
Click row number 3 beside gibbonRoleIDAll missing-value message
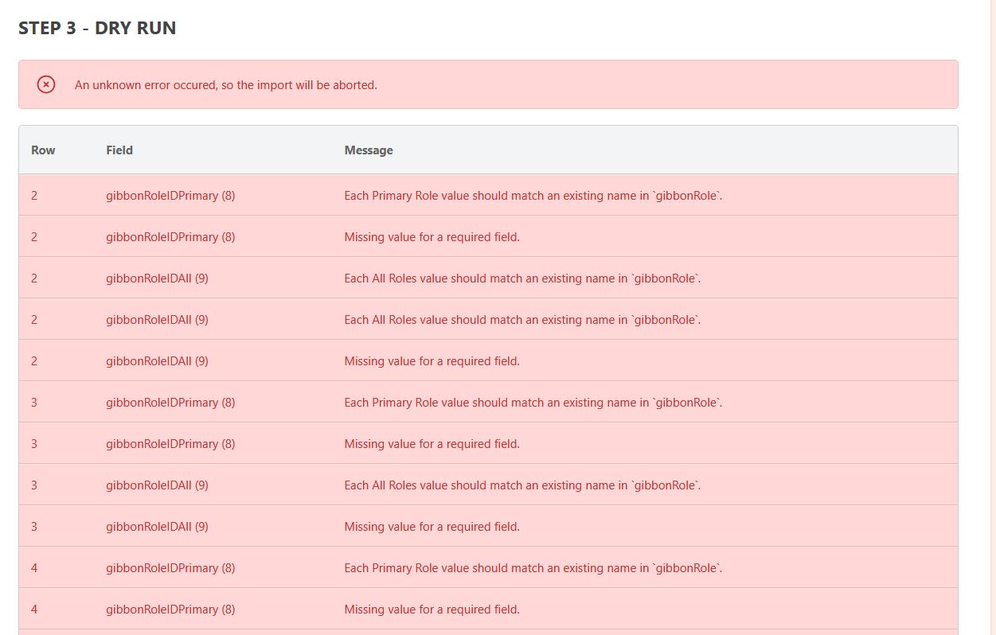coord(34,526)
